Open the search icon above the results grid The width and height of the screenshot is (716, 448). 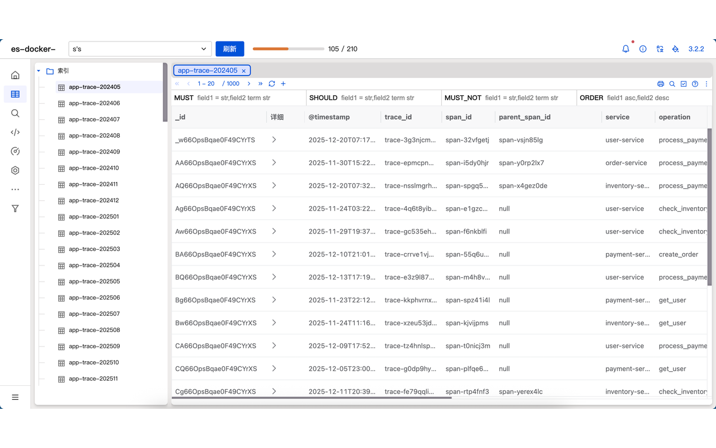672,83
